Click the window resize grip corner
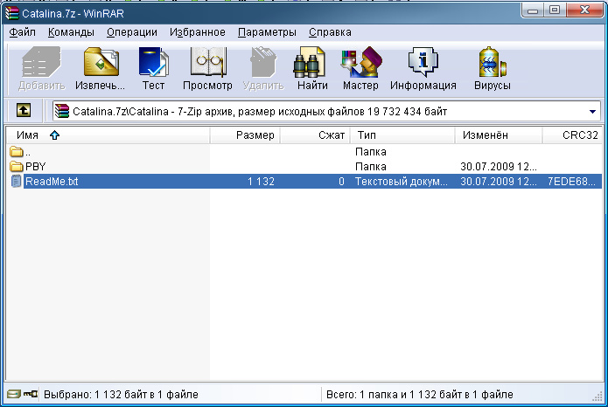This screenshot has width=608, height=407. pyautogui.click(x=598, y=396)
